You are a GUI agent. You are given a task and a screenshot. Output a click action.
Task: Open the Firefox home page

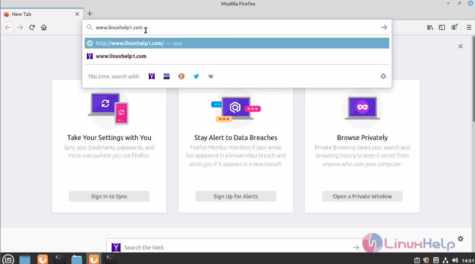[44, 27]
